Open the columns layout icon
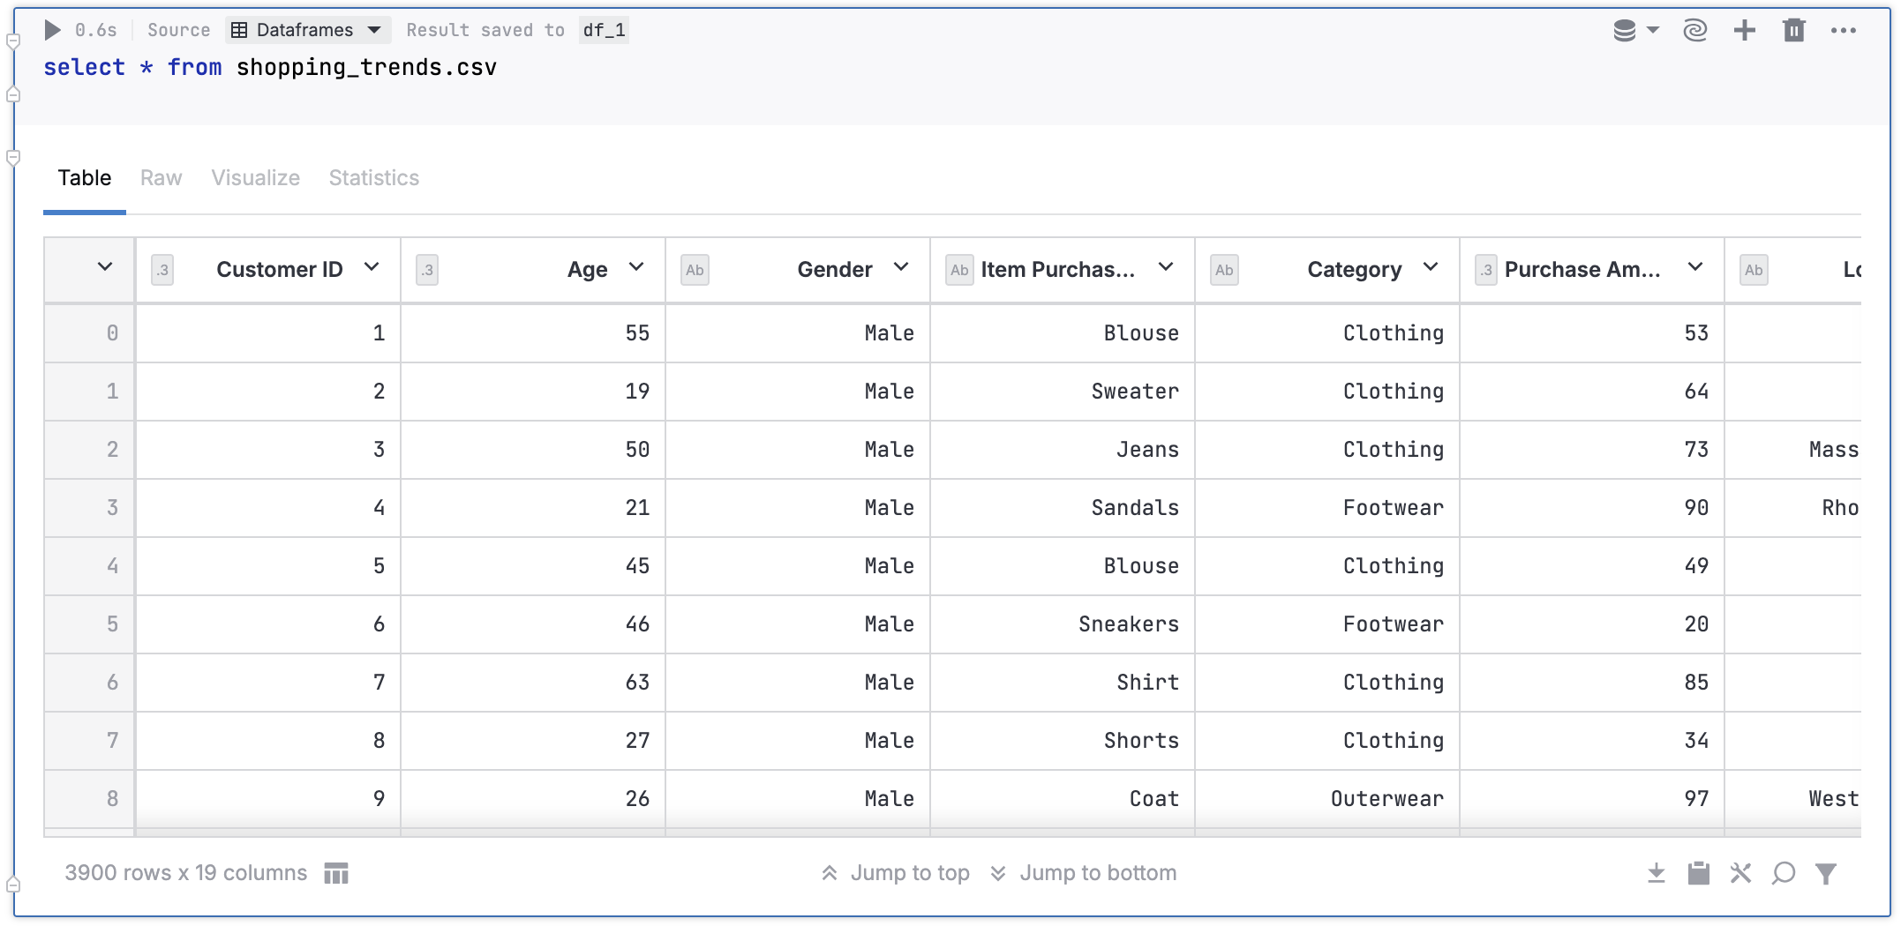The height and width of the screenshot is (926, 1901). 336,873
